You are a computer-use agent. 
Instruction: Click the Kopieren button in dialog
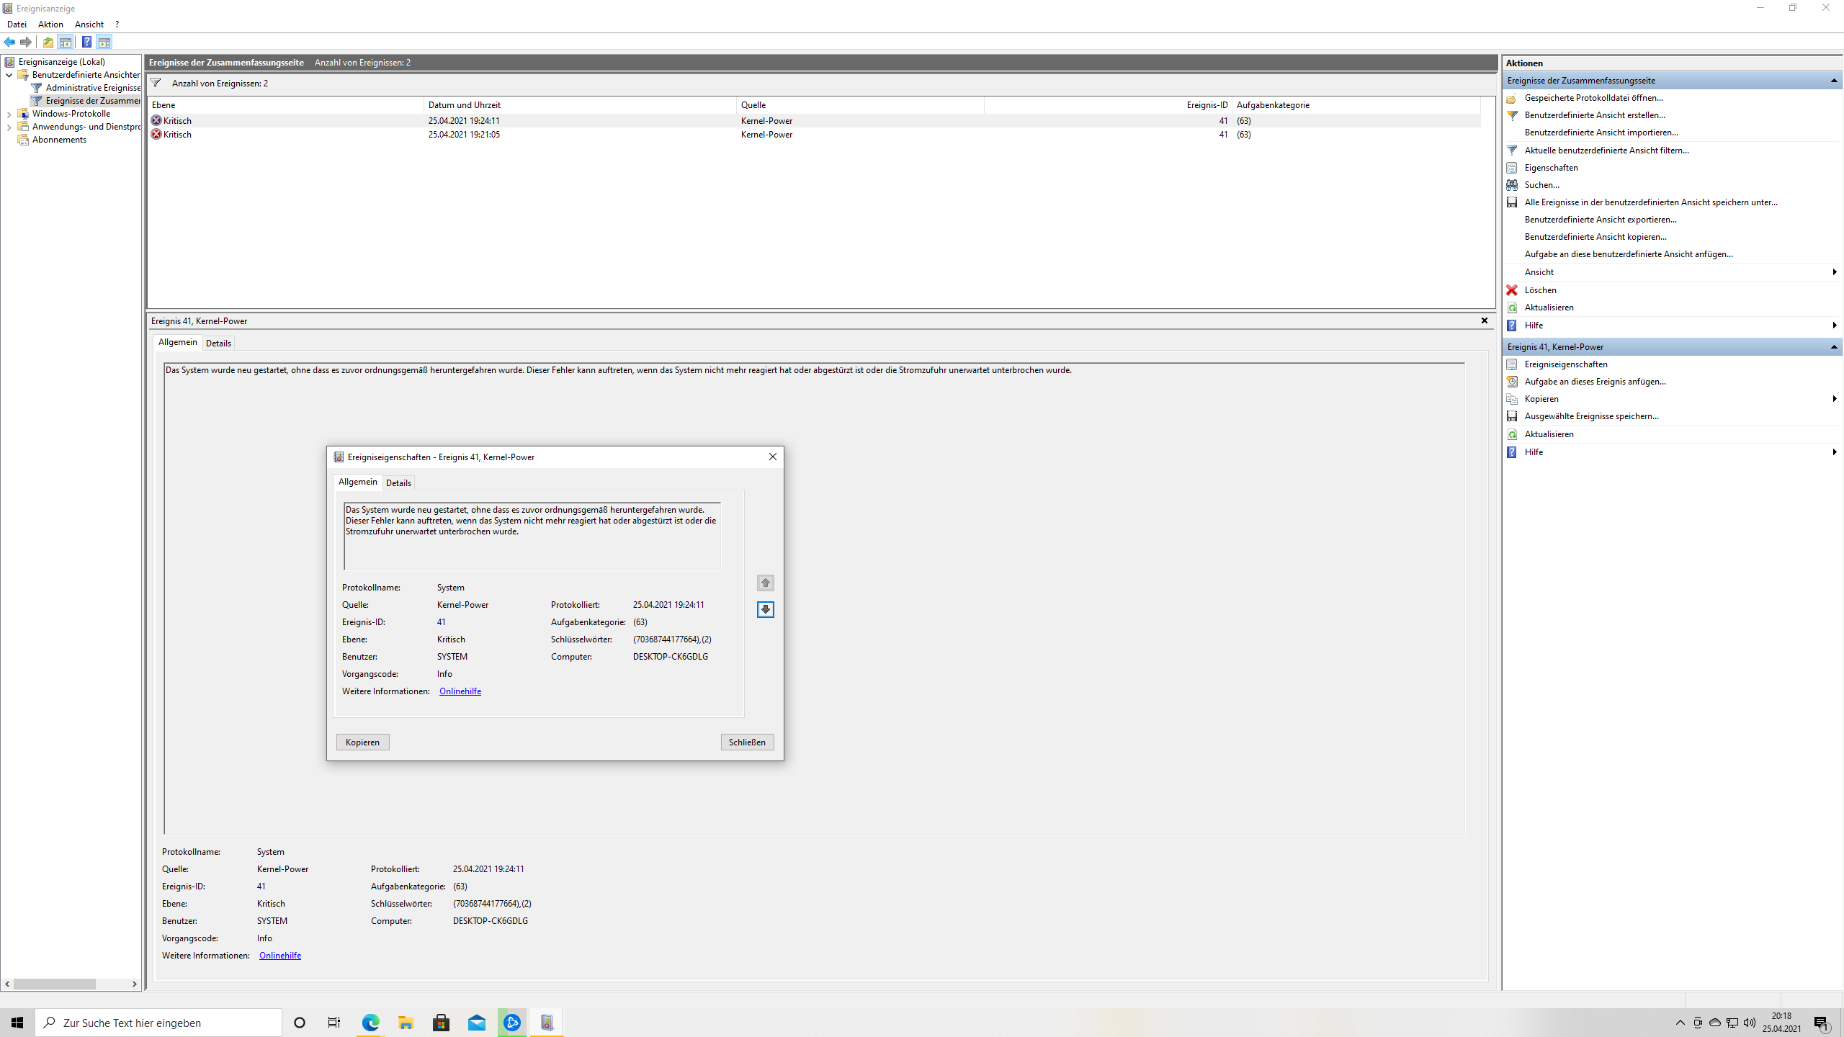tap(362, 742)
